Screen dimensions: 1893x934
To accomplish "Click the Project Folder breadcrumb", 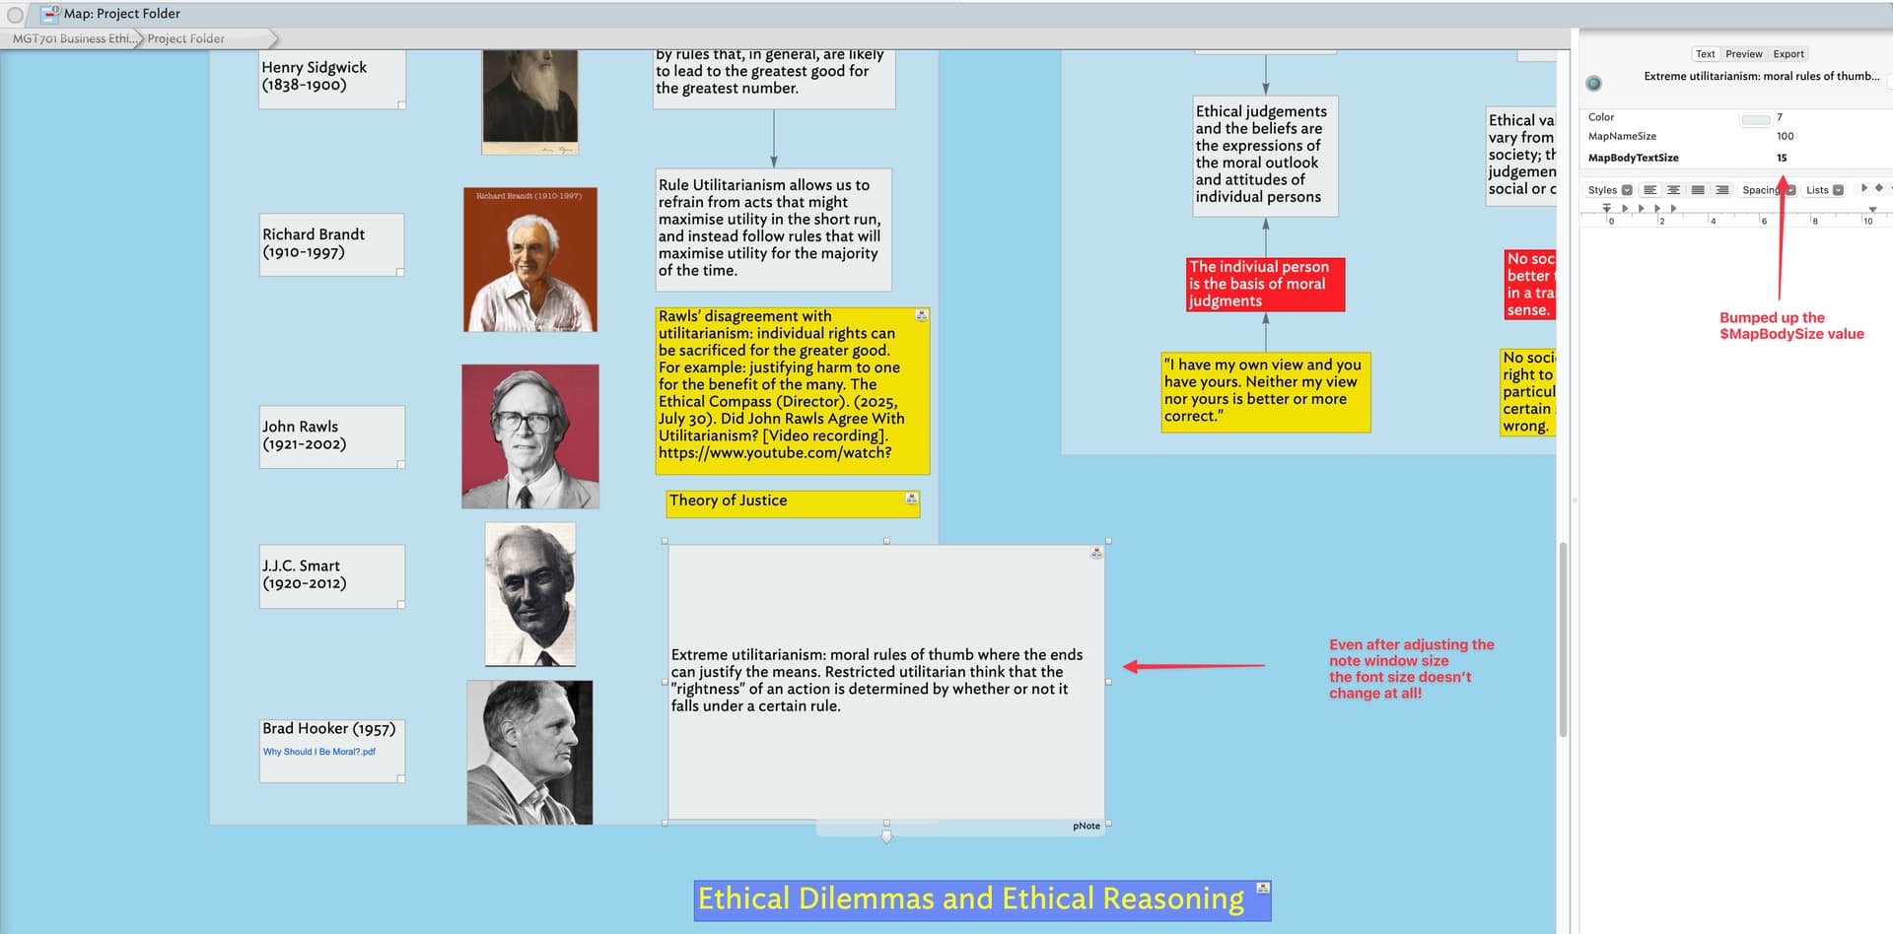I will pos(186,38).
